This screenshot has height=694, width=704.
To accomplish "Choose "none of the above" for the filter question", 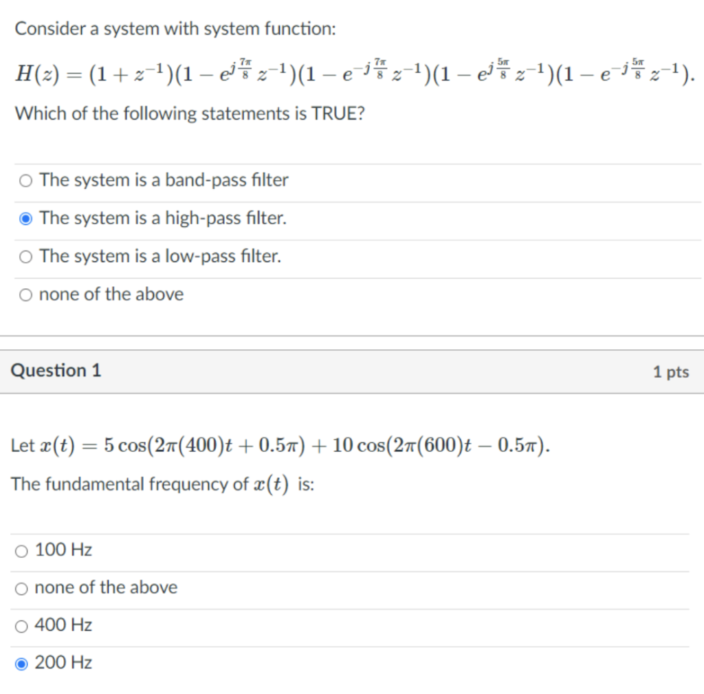I will point(25,294).
